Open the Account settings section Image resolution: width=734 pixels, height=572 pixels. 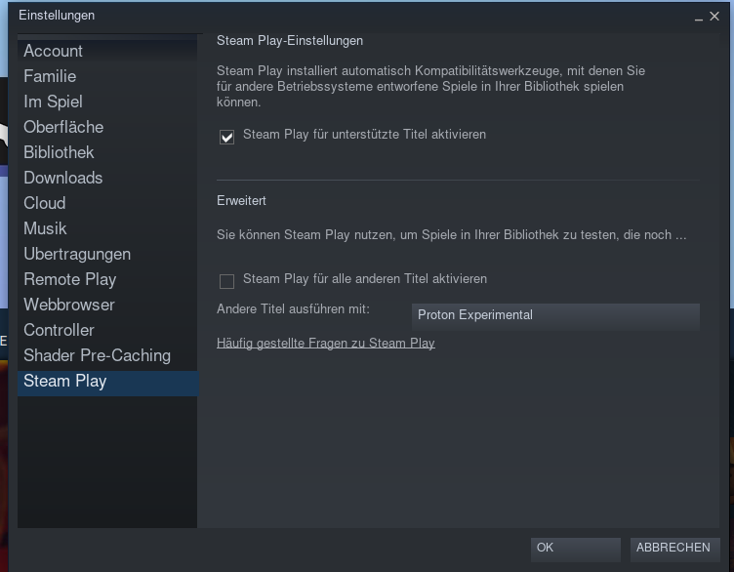point(54,51)
